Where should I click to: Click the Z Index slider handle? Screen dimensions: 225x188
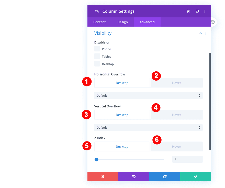[x=97, y=160]
